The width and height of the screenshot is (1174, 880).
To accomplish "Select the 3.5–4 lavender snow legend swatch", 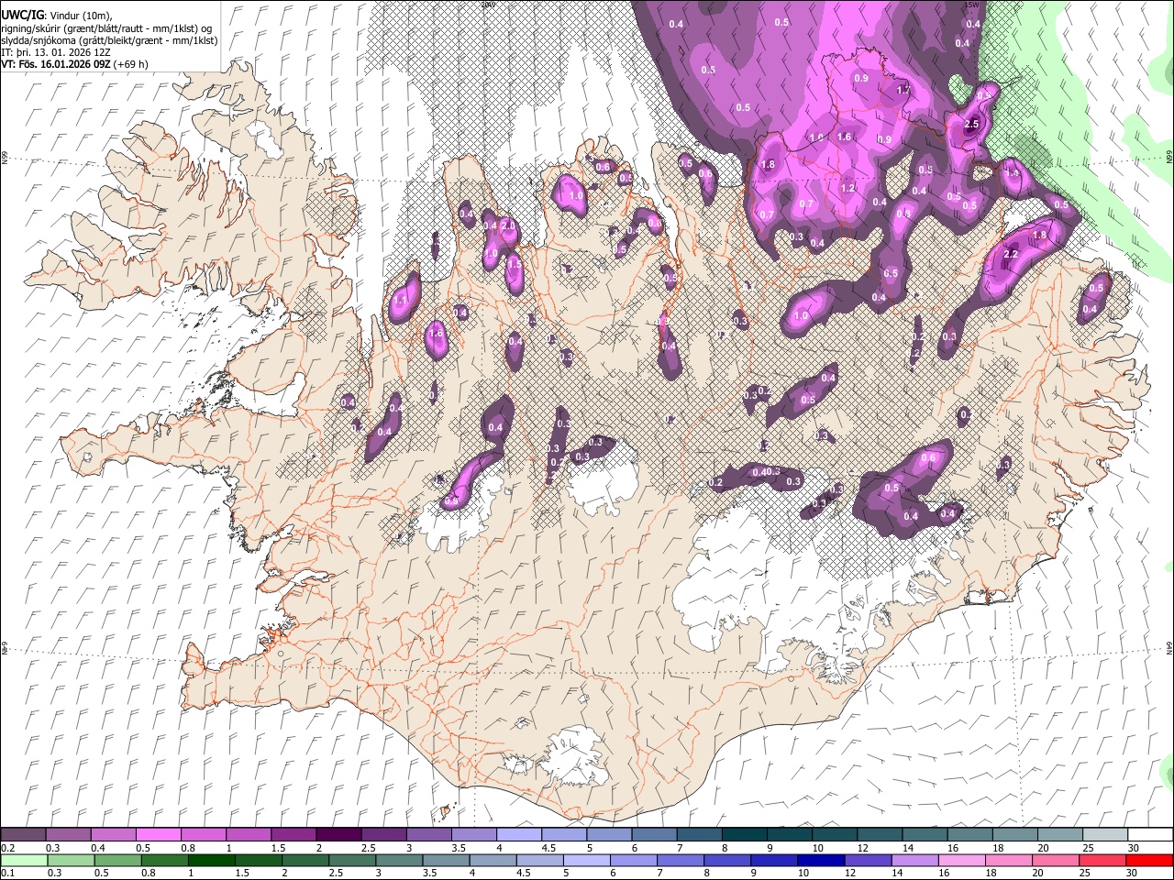I will pos(473,834).
